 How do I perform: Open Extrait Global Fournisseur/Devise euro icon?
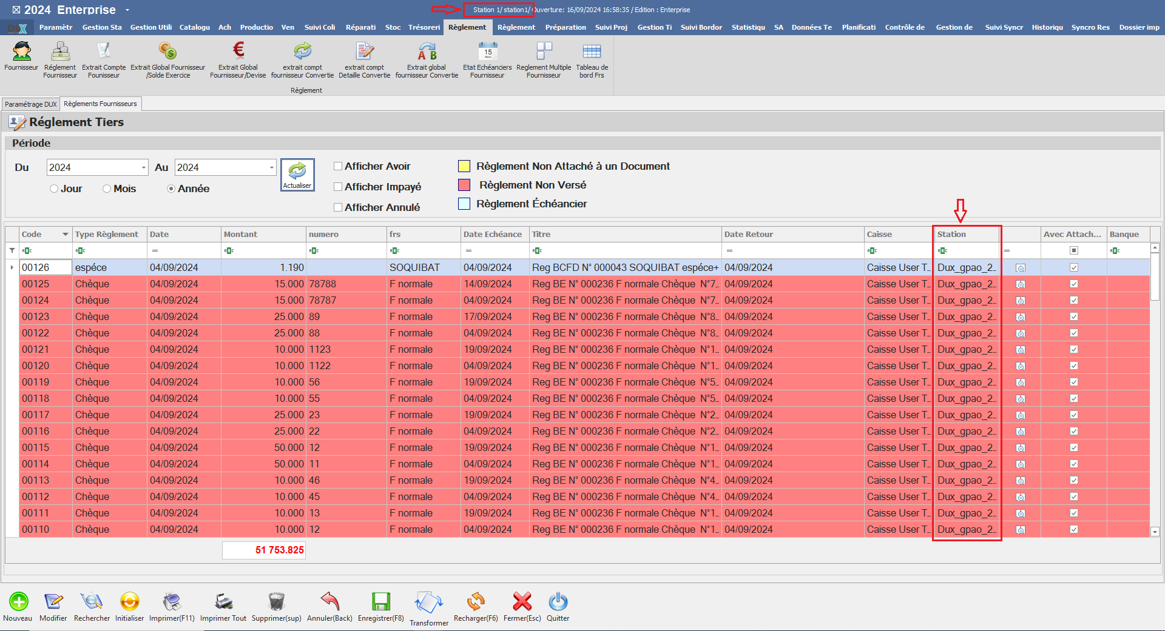click(238, 50)
